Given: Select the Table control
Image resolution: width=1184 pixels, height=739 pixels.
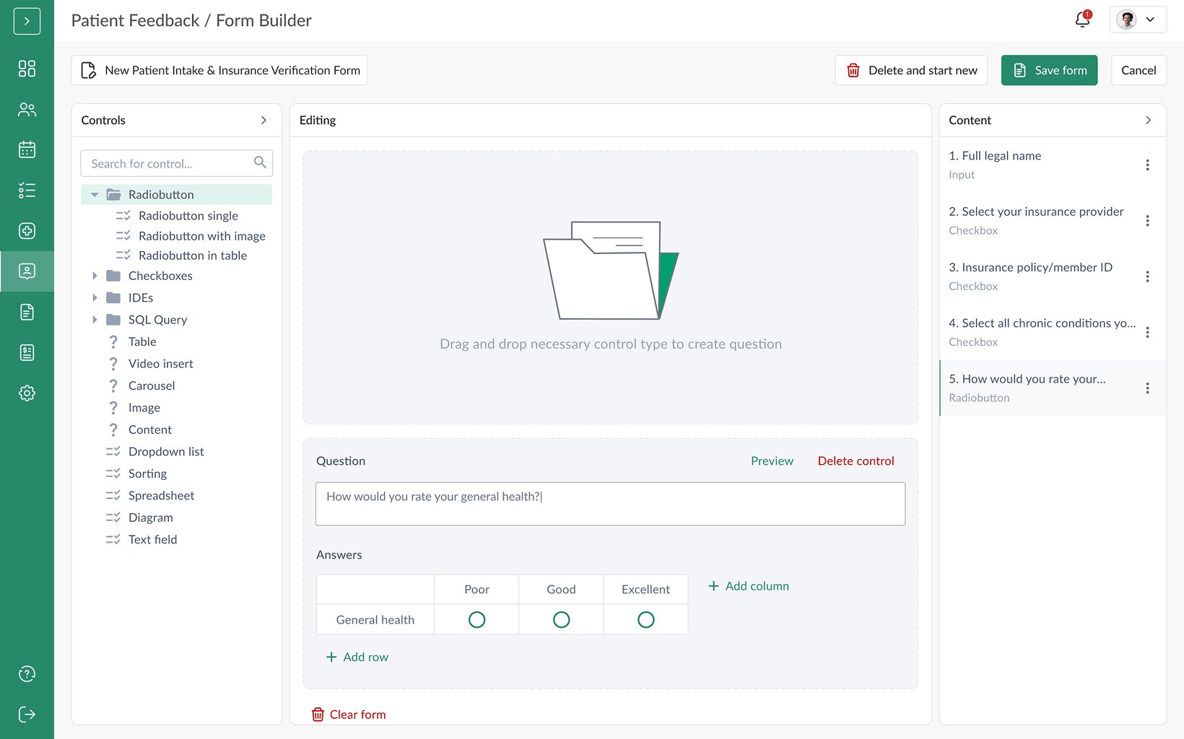Looking at the screenshot, I should click(142, 342).
